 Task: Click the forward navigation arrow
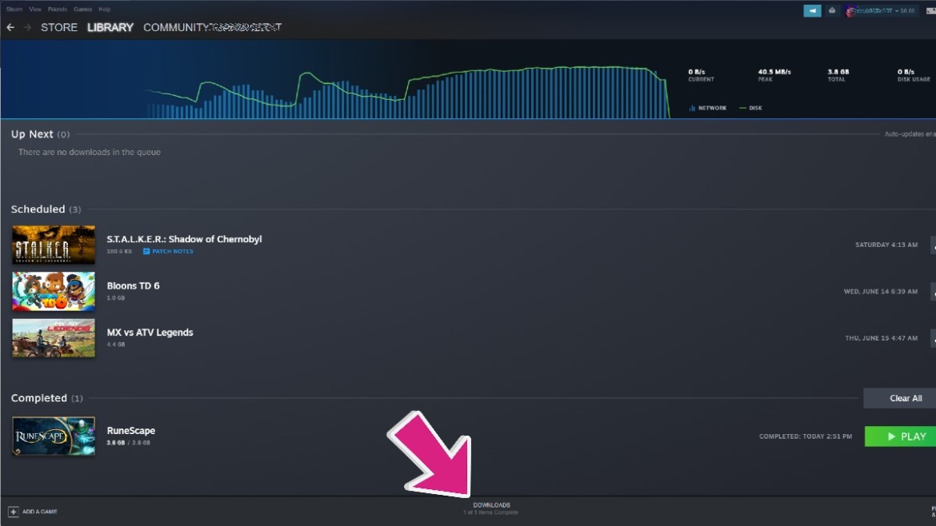coord(27,28)
